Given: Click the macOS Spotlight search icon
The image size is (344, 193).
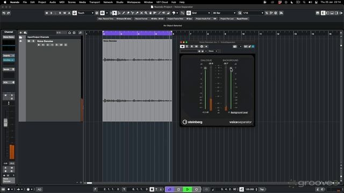Looking at the screenshot, I should [304, 2].
